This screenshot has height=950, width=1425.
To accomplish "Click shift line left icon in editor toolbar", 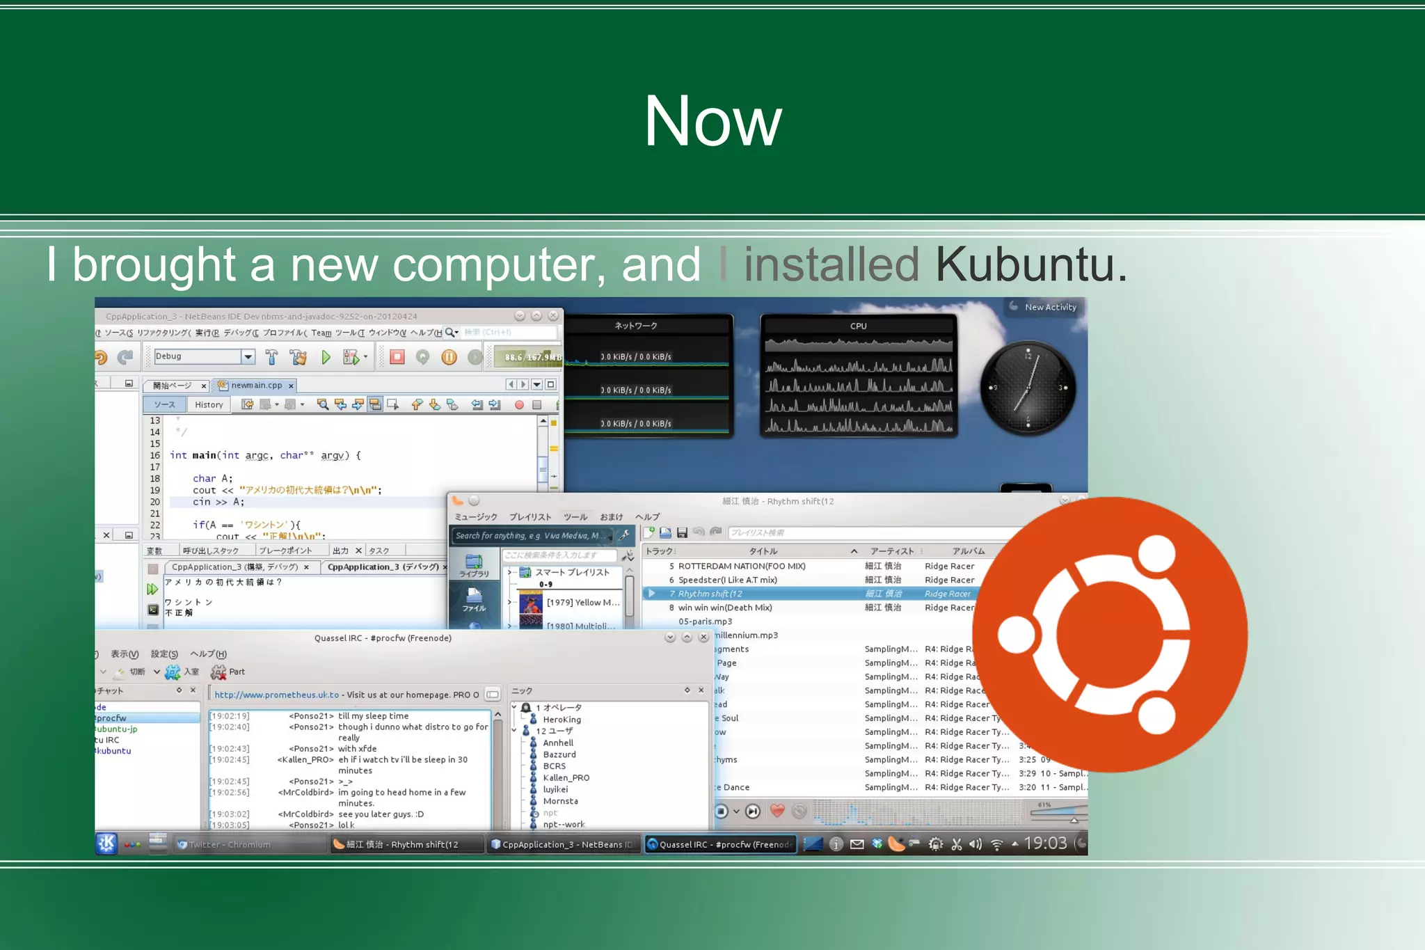I will pos(477,404).
